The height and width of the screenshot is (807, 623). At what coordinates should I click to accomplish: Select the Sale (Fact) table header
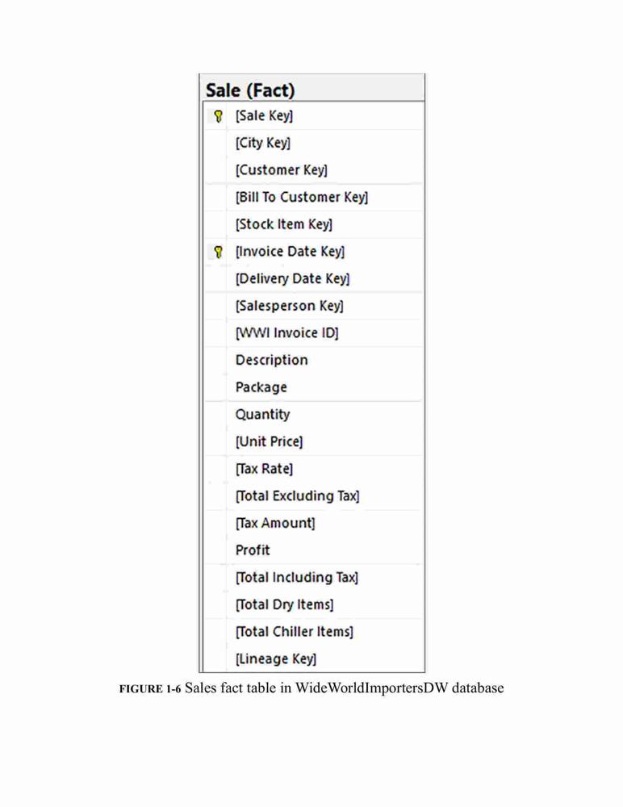312,89
